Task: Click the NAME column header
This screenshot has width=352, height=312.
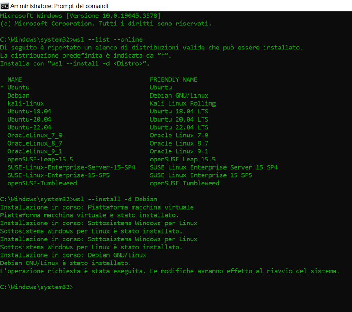Action: (14, 79)
